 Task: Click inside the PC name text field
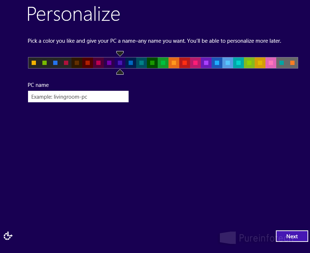(x=78, y=97)
